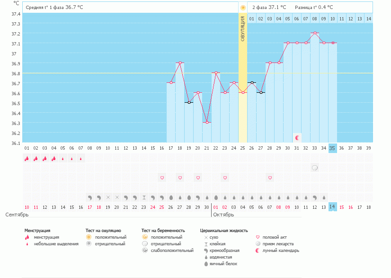391x278 pixels.
Task: Select the intercourse heart on cycle day 20
Action: tap(198, 178)
